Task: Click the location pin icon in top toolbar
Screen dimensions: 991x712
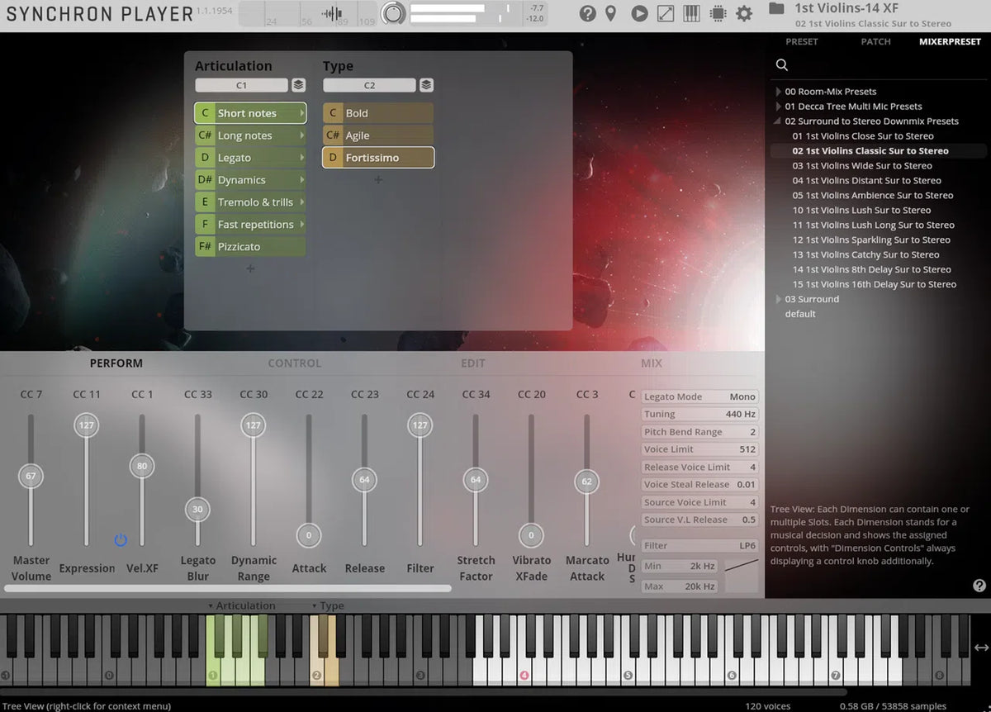Action: pyautogui.click(x=610, y=13)
